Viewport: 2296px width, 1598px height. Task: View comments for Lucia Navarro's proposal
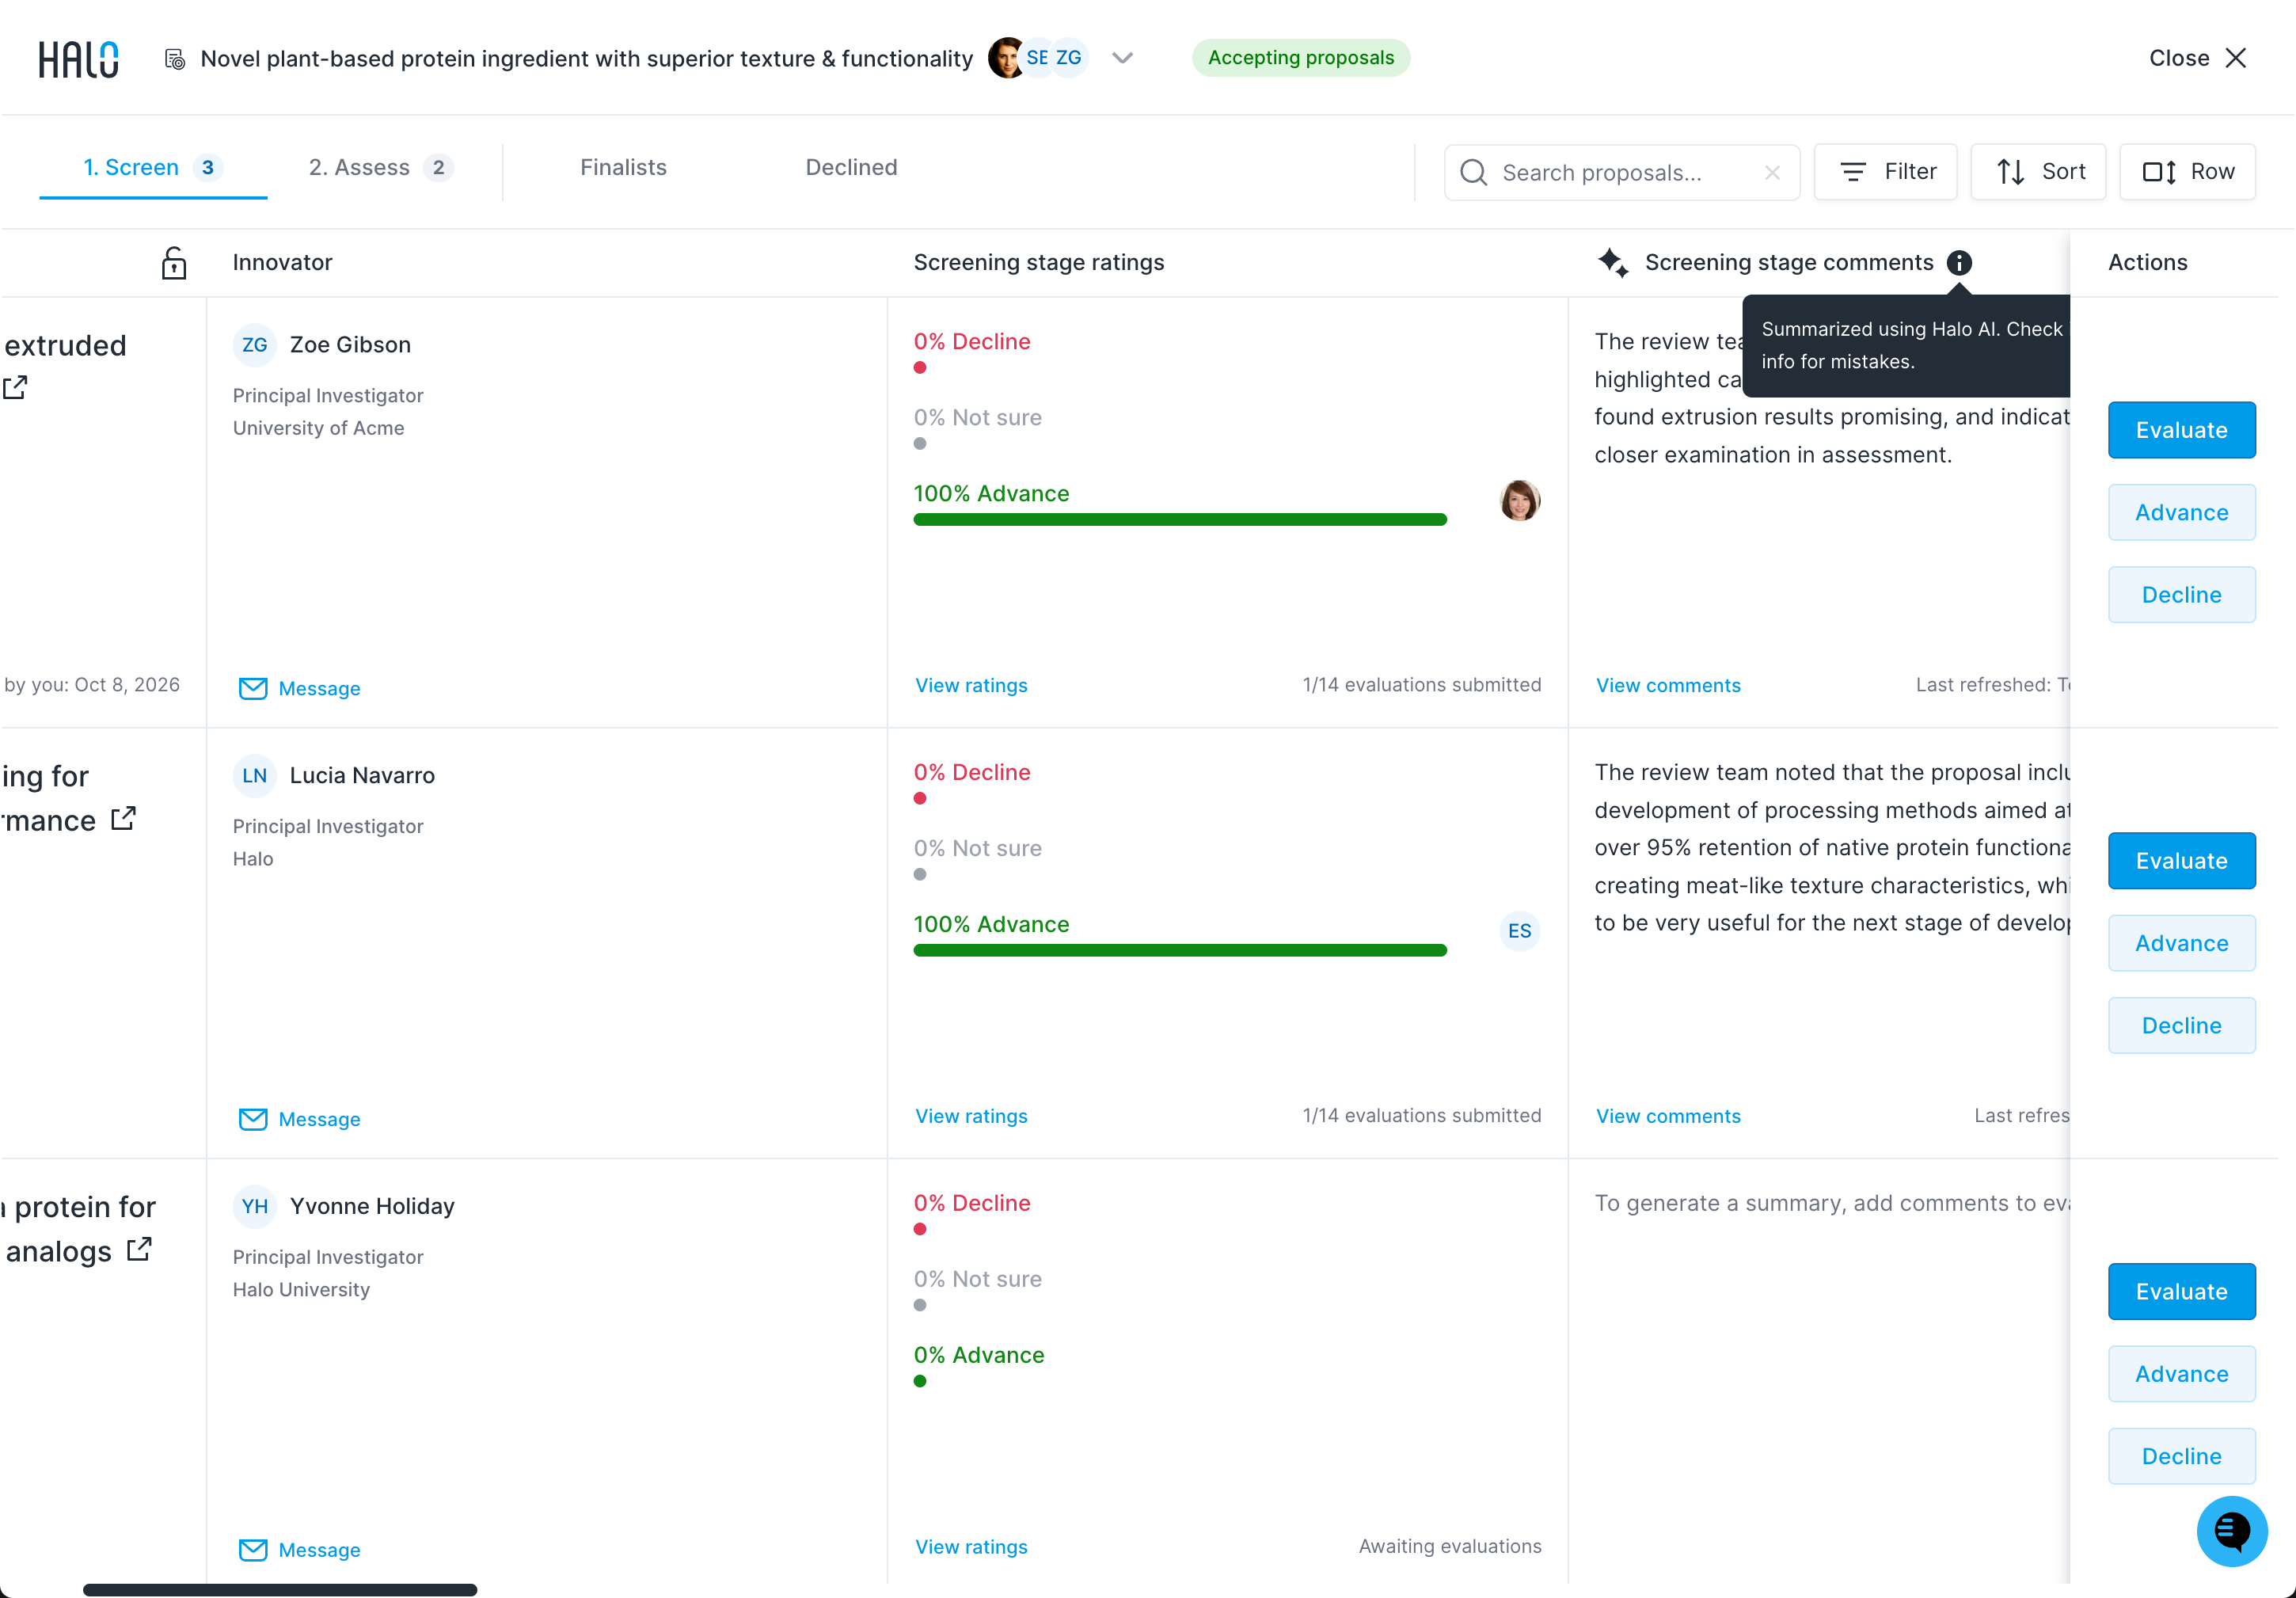(1668, 1117)
